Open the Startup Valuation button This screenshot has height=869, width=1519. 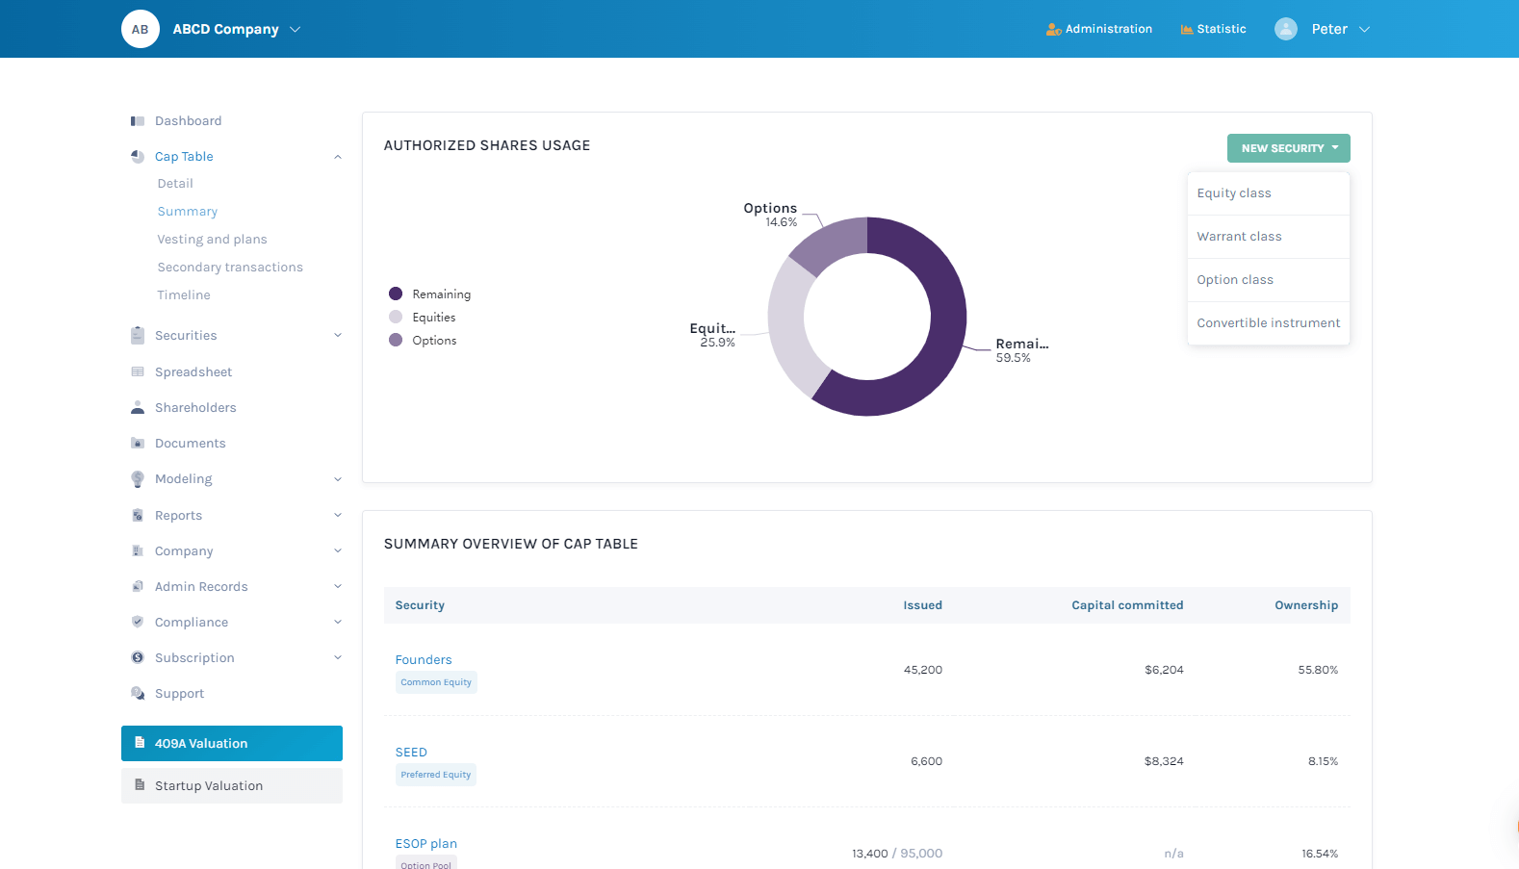[232, 786]
